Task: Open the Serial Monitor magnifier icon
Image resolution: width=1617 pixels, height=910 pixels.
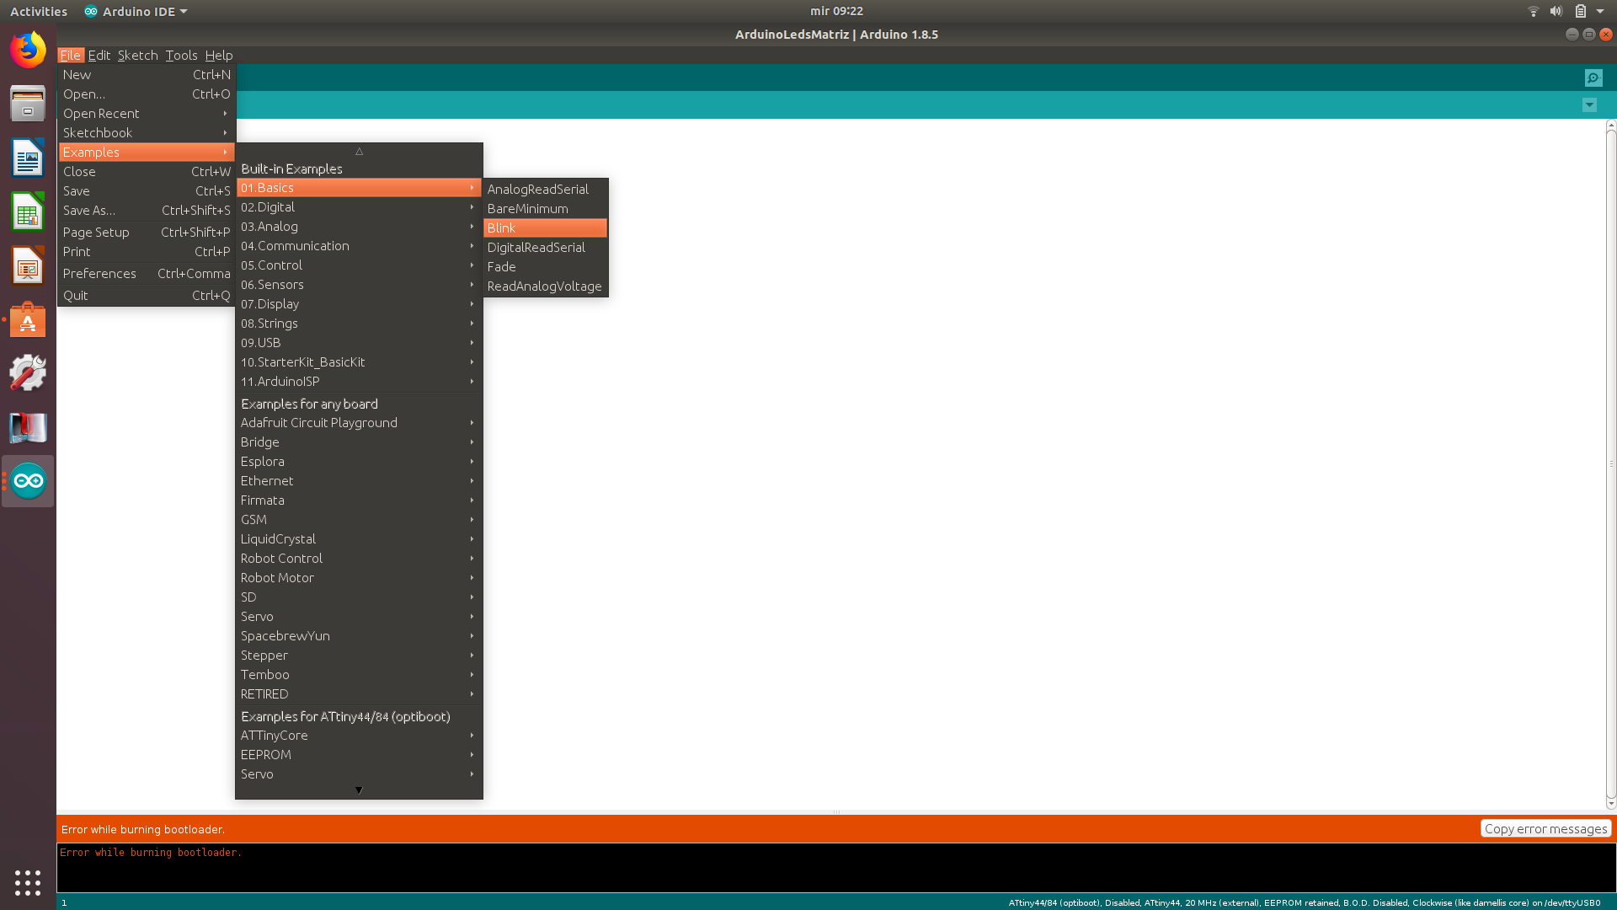Action: point(1593,78)
